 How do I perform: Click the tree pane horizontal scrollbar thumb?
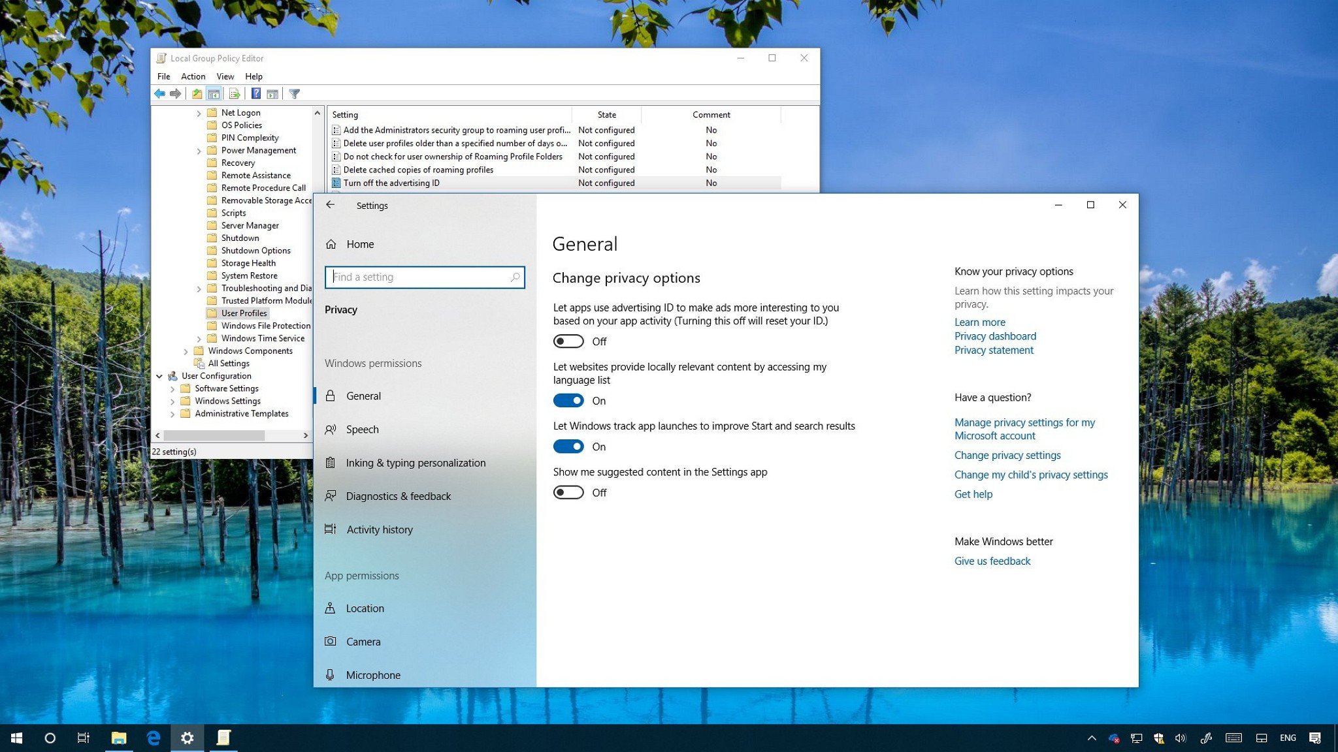[x=214, y=435]
